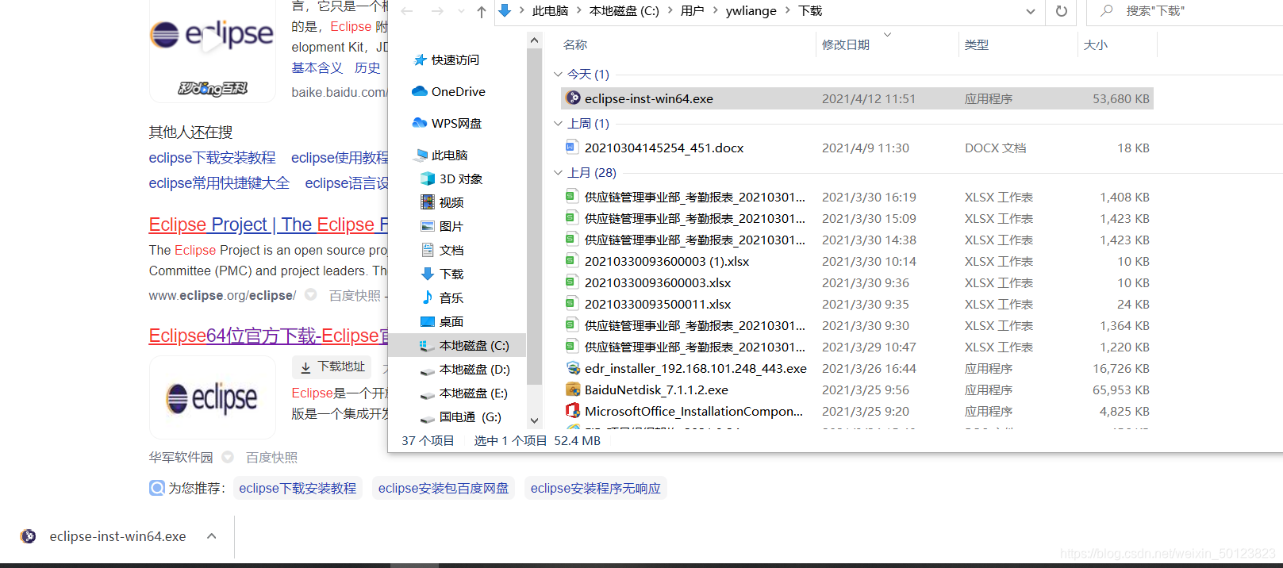Viewport: 1283px width, 568px height.
Task: Select 此电脑 in the address breadcrumb
Action: pyautogui.click(x=550, y=11)
